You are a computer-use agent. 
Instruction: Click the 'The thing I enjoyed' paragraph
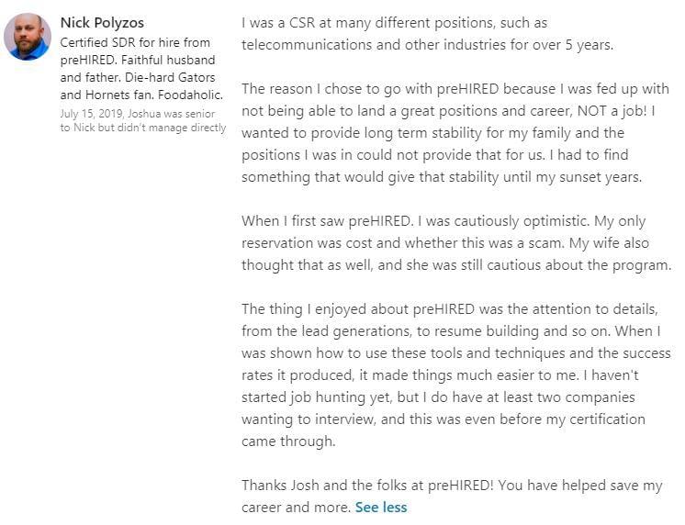pos(455,374)
